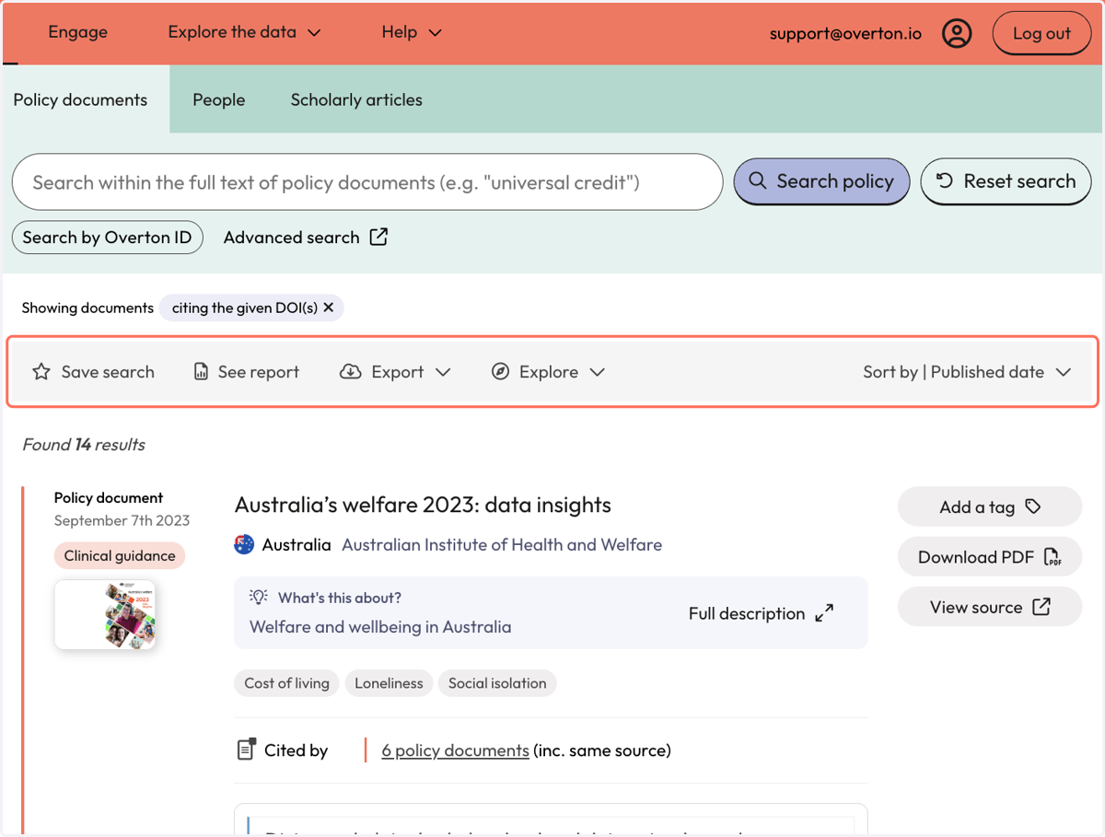Open the Australian Institute of Health and Welfare link

[502, 544]
